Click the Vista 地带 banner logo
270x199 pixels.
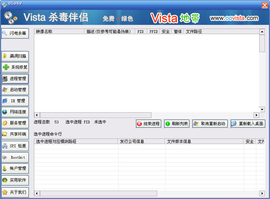tap(175, 18)
